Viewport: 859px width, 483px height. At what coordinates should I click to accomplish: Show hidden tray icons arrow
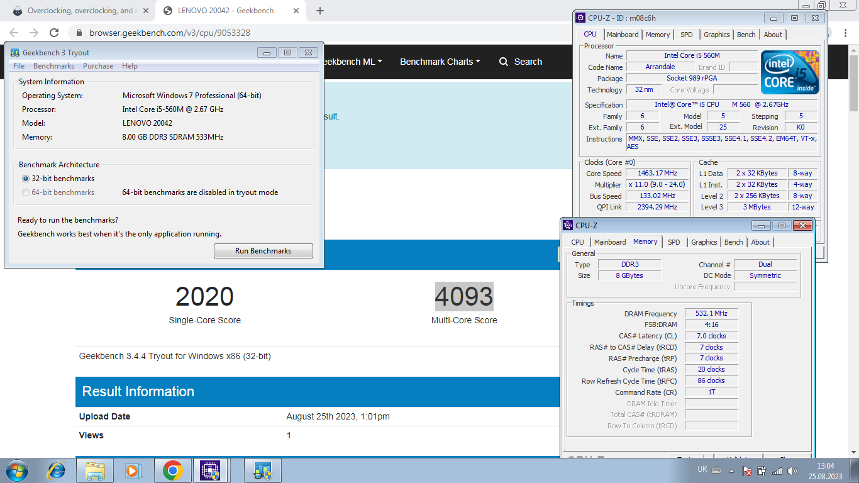[x=731, y=470]
